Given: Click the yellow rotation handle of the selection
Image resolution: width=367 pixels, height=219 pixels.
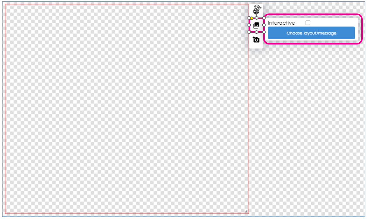Looking at the screenshot, I should point(252,18).
